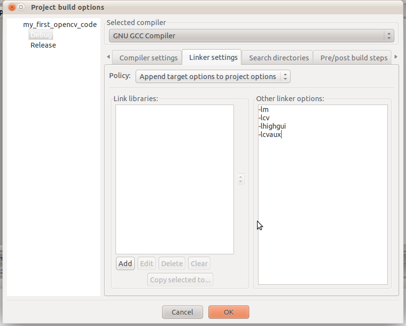Viewport: 406px width, 326px height.
Task: Click Copy selected to button
Action: [180, 279]
